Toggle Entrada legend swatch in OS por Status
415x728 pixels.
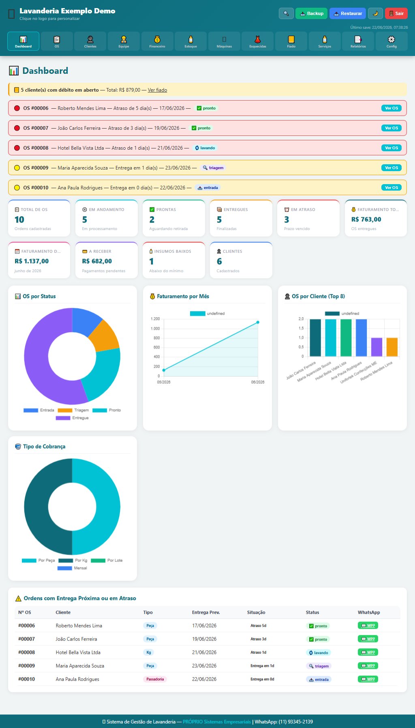[31, 410]
